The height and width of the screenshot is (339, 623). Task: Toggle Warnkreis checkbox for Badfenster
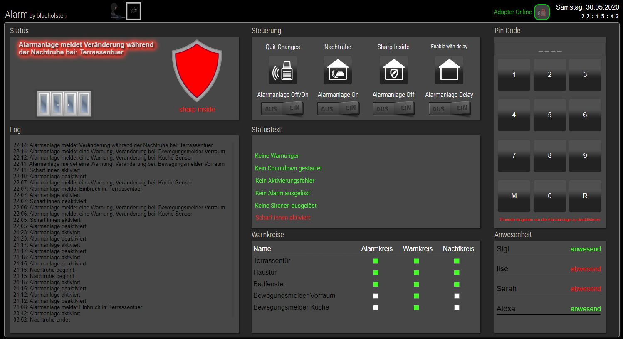[416, 285]
